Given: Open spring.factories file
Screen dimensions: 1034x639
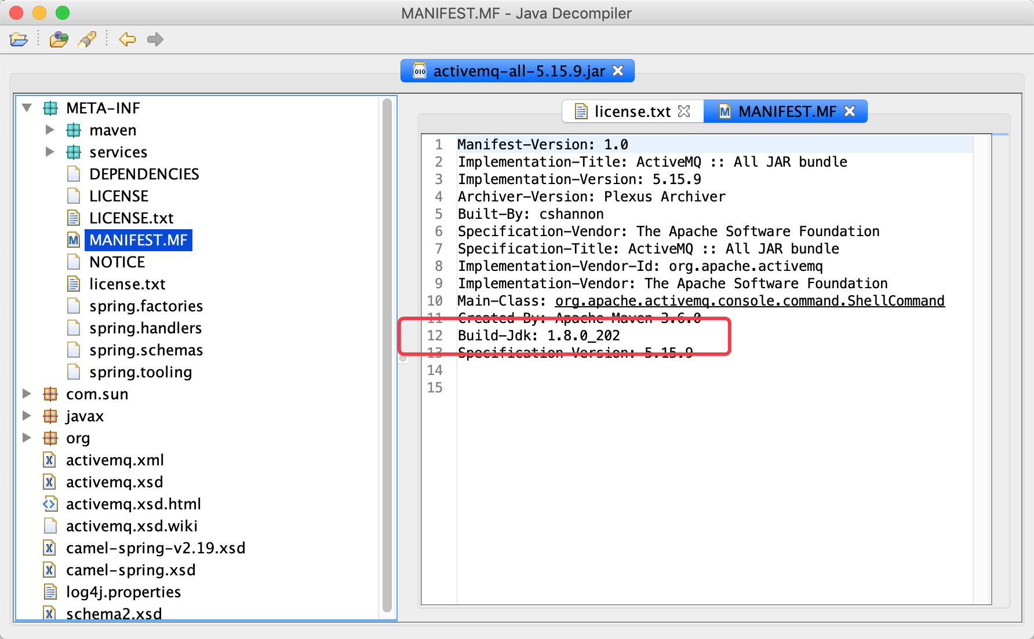Looking at the screenshot, I should (x=146, y=306).
